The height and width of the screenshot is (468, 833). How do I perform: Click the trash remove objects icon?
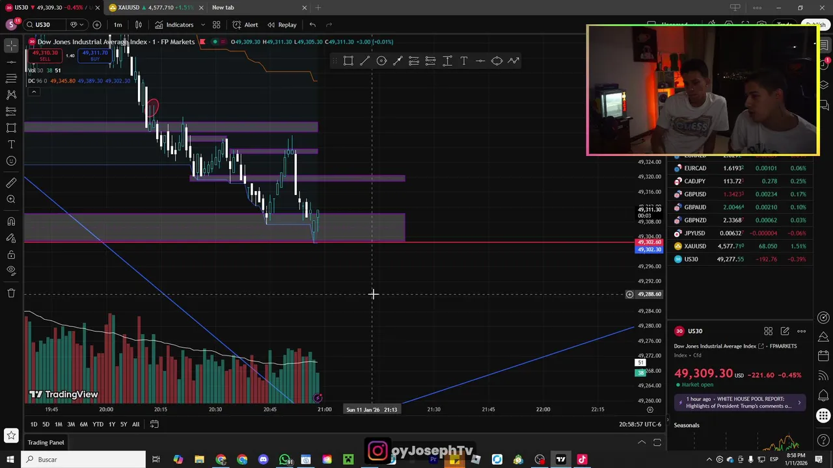pos(11,293)
